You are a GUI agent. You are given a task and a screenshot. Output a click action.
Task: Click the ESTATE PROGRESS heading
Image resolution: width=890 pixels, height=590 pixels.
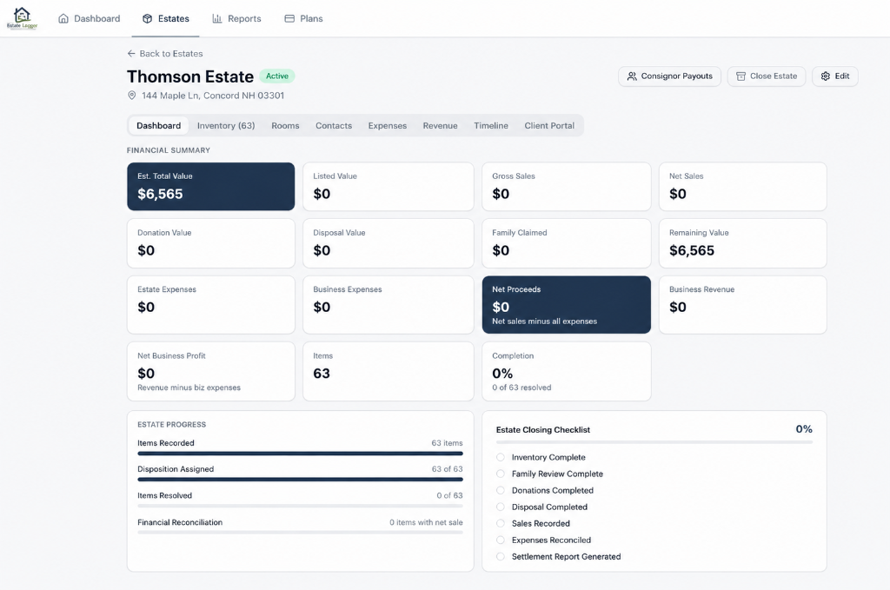tap(172, 424)
